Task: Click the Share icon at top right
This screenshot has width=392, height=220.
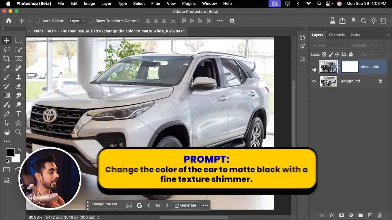Action: [x=342, y=21]
